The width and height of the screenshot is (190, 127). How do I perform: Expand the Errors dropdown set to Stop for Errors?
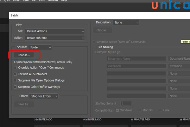pos(43,96)
